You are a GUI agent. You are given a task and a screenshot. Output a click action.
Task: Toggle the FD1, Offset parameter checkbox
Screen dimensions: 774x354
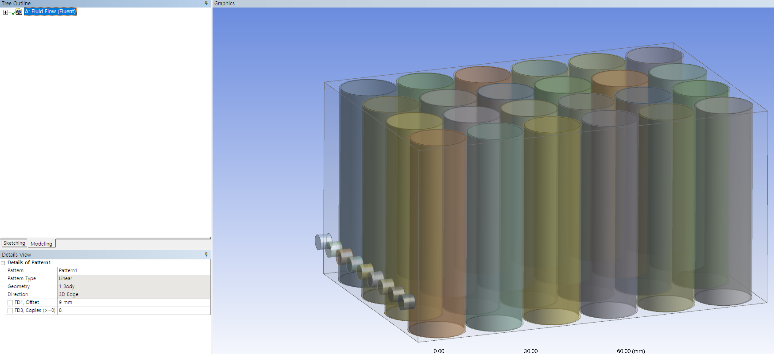coord(10,303)
